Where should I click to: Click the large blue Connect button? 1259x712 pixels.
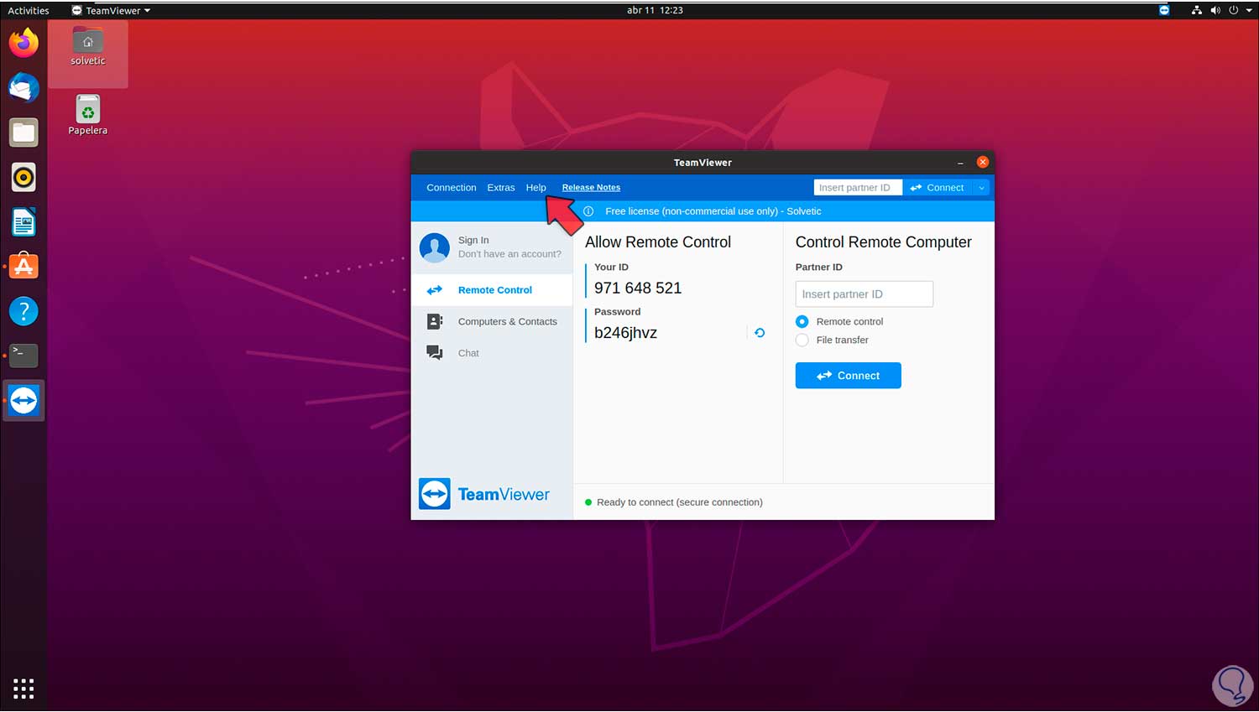849,376
